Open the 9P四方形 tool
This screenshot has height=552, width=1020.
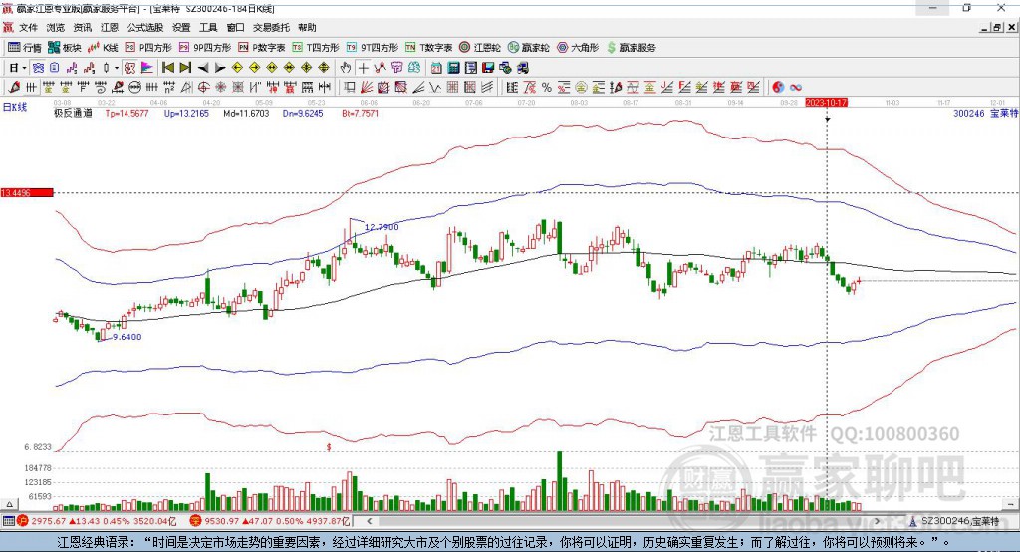[x=205, y=48]
